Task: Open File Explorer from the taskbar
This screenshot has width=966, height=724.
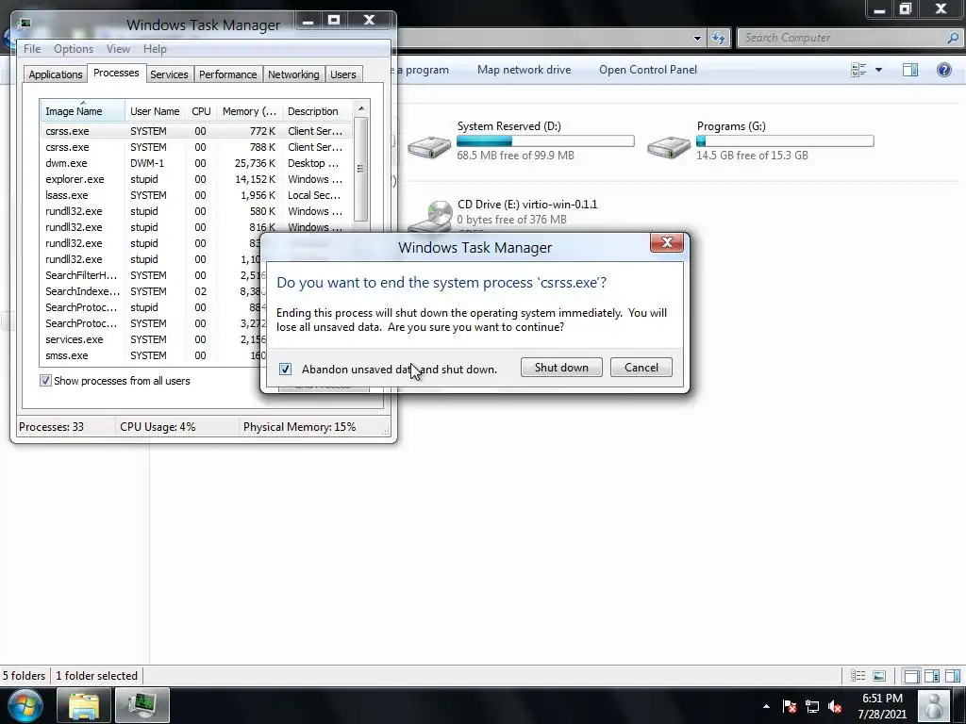Action: [84, 705]
